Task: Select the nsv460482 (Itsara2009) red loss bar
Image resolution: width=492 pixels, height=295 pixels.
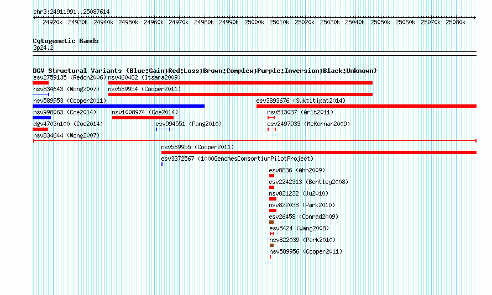Action: [240, 83]
